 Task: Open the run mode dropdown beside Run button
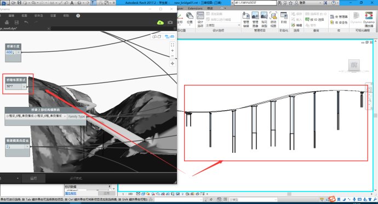click(18, 178)
